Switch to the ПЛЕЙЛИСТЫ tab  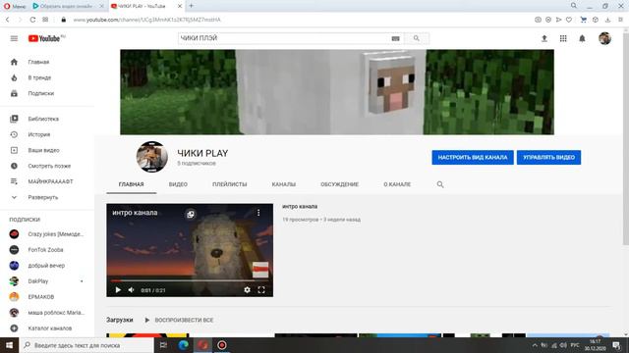(x=229, y=184)
